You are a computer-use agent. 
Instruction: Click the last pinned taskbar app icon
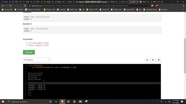click(x=86, y=101)
